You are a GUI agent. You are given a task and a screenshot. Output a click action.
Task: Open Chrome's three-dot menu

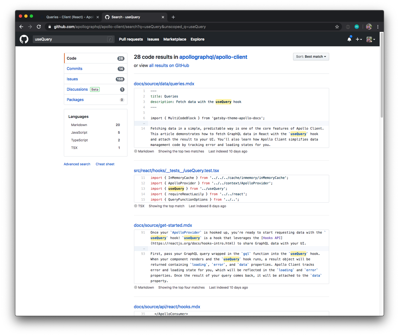pyautogui.click(x=378, y=27)
